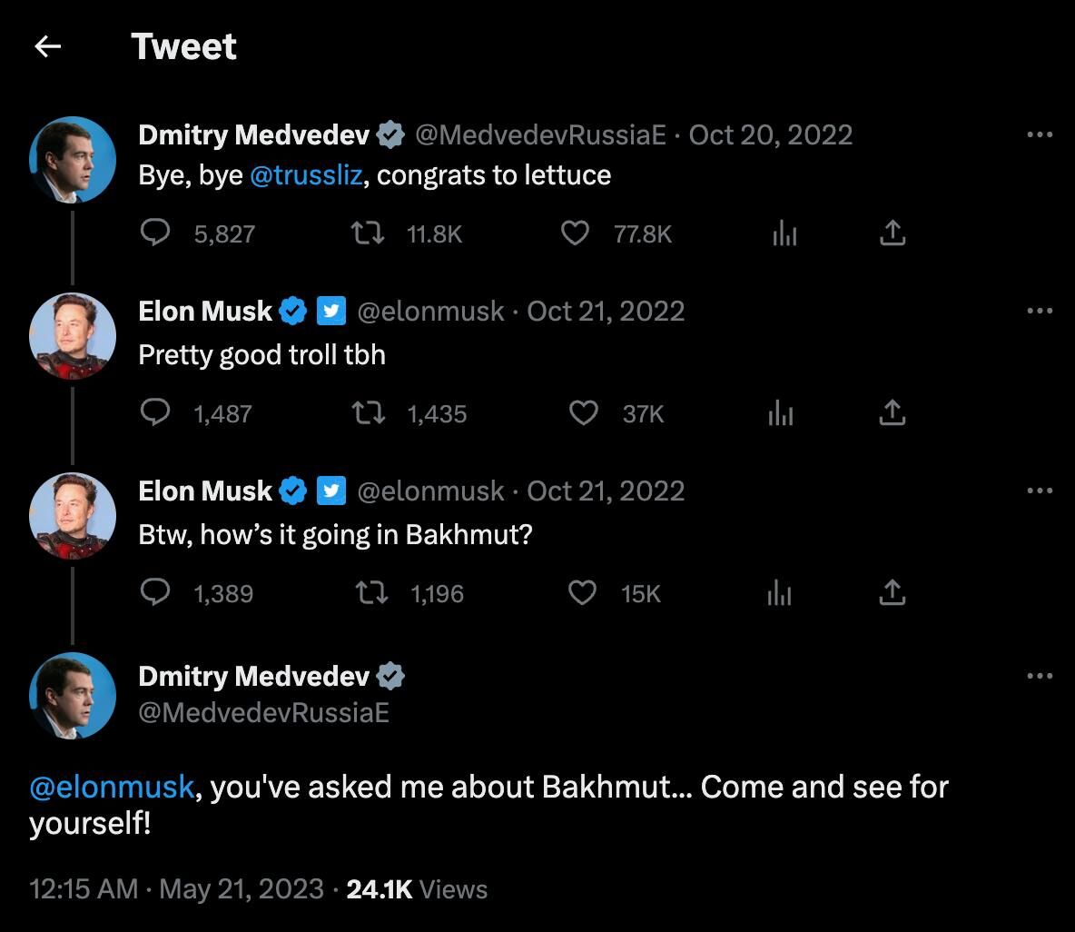This screenshot has width=1075, height=932.
Task: Like the 'Pretty good troll tbh' tweet
Action: point(583,413)
